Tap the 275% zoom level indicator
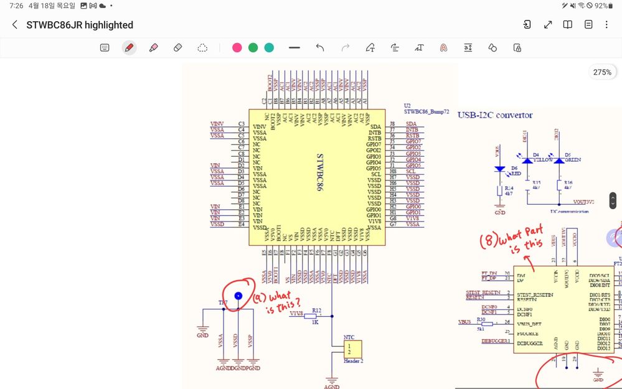 pyautogui.click(x=602, y=72)
